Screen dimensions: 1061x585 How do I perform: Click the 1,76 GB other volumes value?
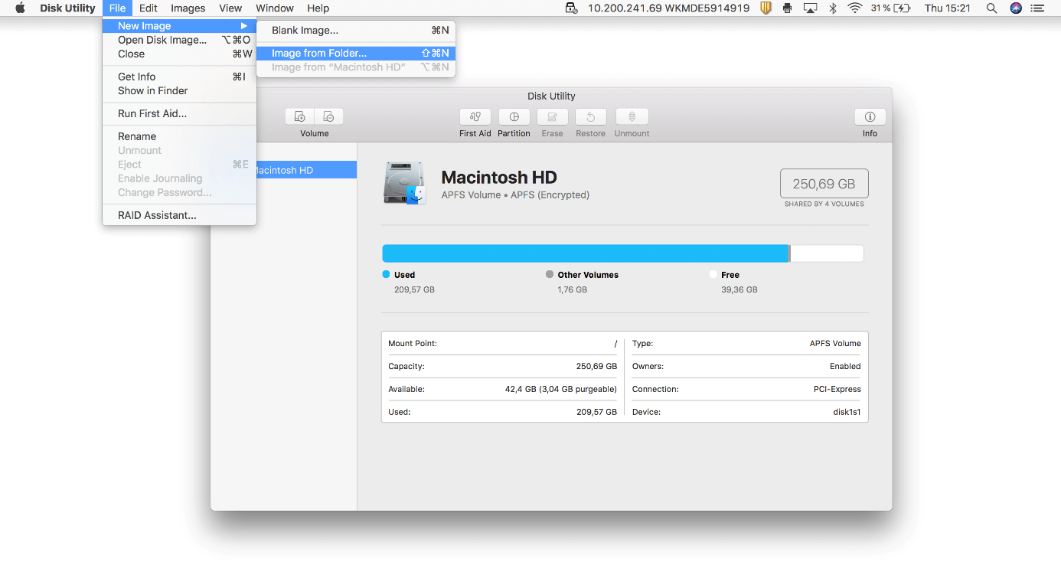coord(573,289)
